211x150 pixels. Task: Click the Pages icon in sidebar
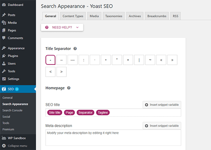tap(4, 30)
